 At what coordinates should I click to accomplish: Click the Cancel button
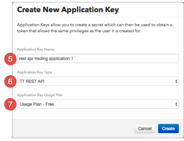point(145,129)
